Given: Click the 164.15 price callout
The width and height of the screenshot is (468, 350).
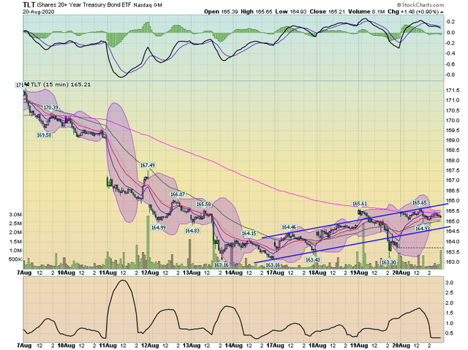Looking at the screenshot, I should point(249,233).
